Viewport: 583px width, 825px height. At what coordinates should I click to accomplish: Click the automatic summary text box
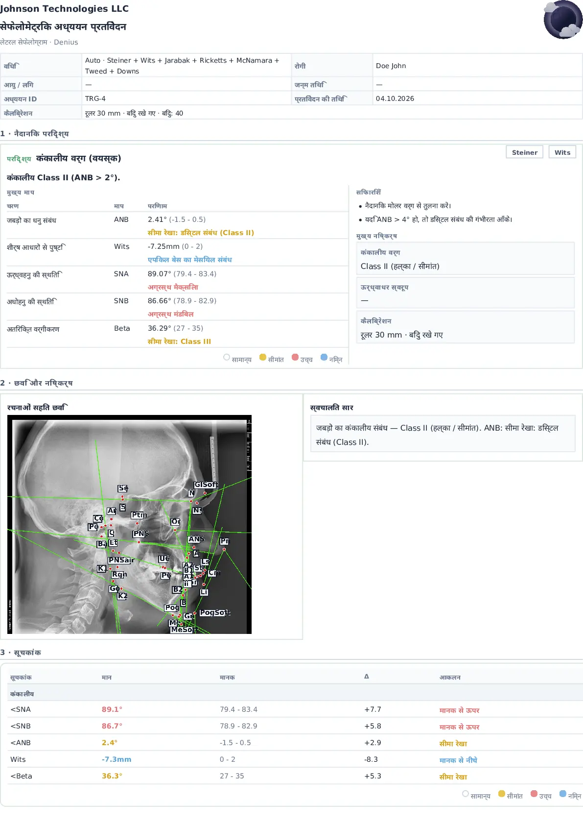pyautogui.click(x=443, y=434)
